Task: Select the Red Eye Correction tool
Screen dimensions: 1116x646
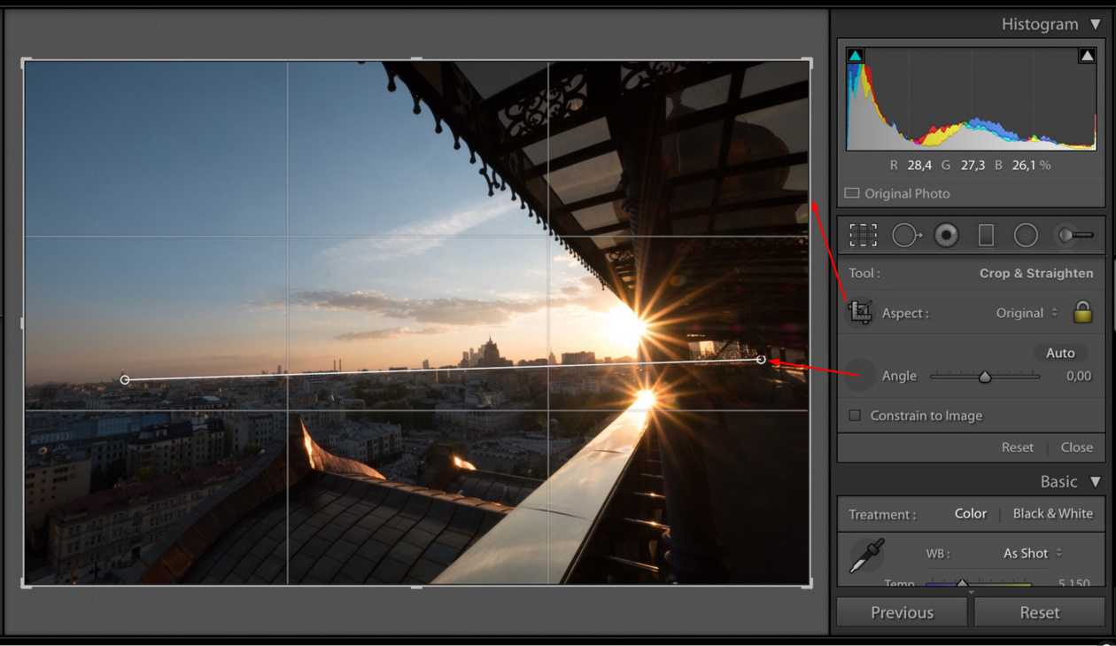Action: coord(946,235)
